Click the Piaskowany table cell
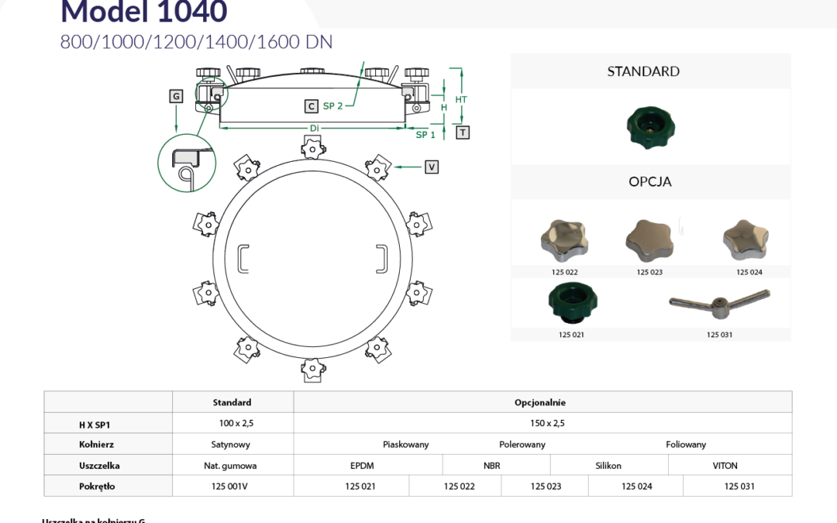 click(x=405, y=445)
